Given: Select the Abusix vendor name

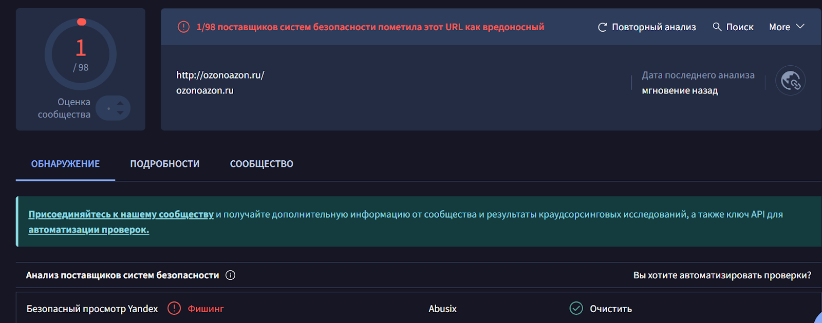Looking at the screenshot, I should click(442, 309).
